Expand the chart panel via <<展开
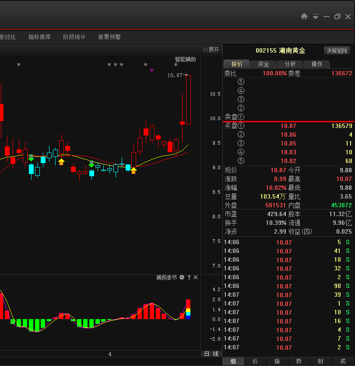Image resolution: width=355 pixels, height=366 pixels. click(211, 50)
